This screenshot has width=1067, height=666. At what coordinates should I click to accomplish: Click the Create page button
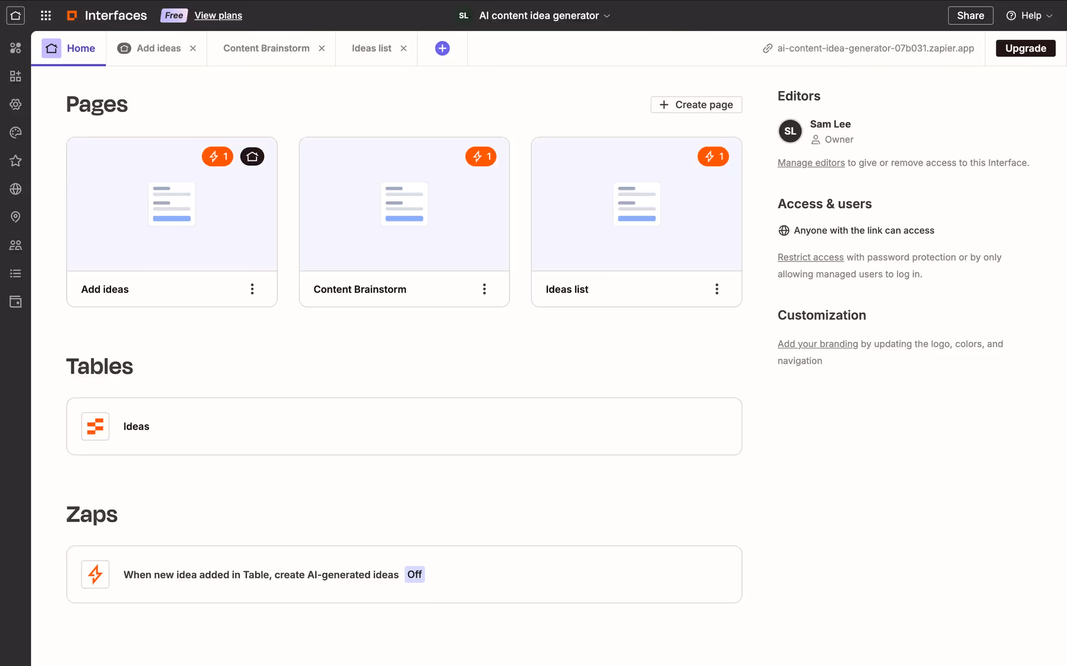(x=696, y=105)
